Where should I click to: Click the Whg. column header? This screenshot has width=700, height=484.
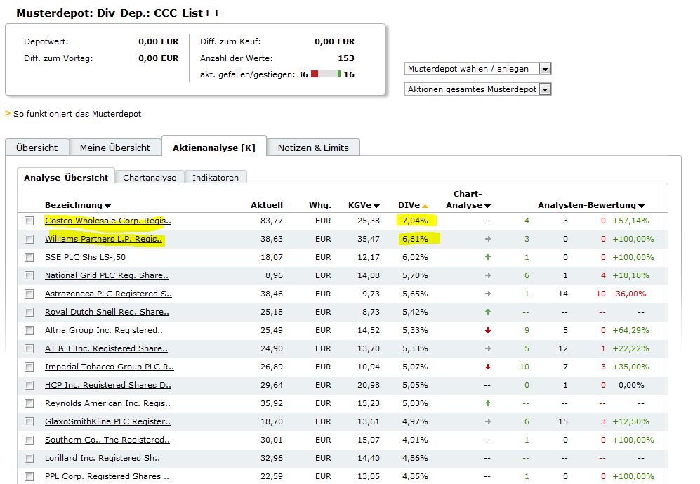pos(320,205)
